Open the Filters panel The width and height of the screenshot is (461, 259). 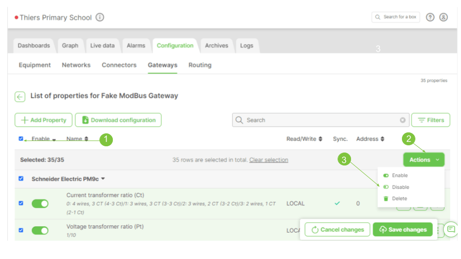(430, 120)
